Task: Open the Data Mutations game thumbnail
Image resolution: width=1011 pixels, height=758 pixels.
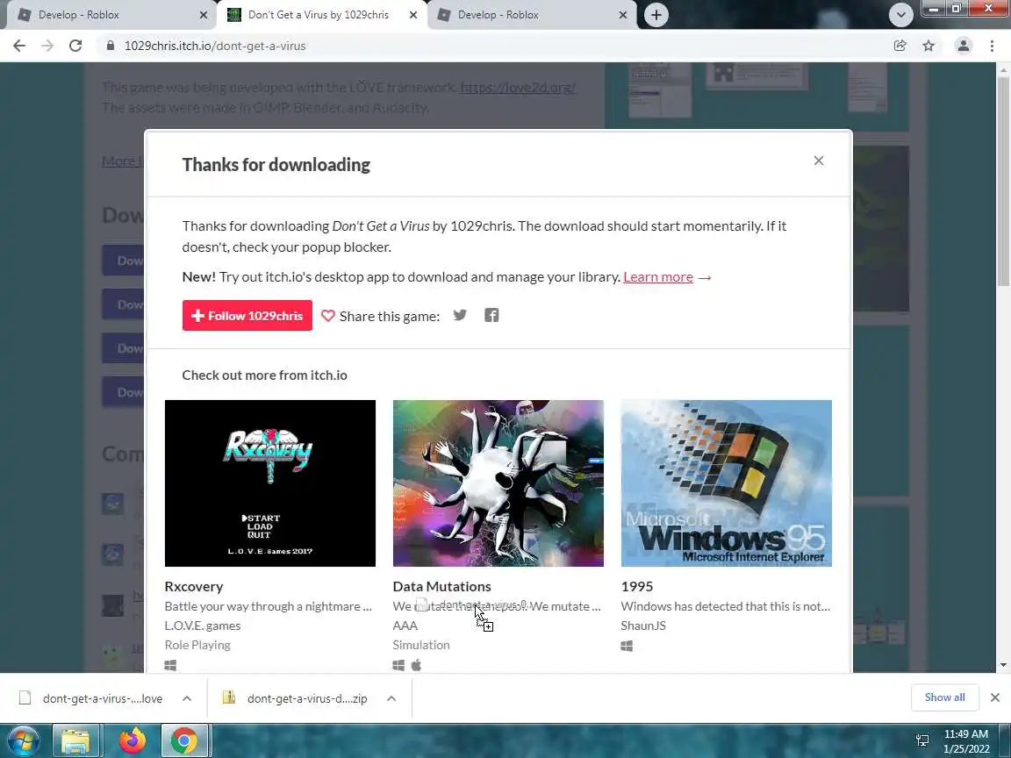Action: 498,483
